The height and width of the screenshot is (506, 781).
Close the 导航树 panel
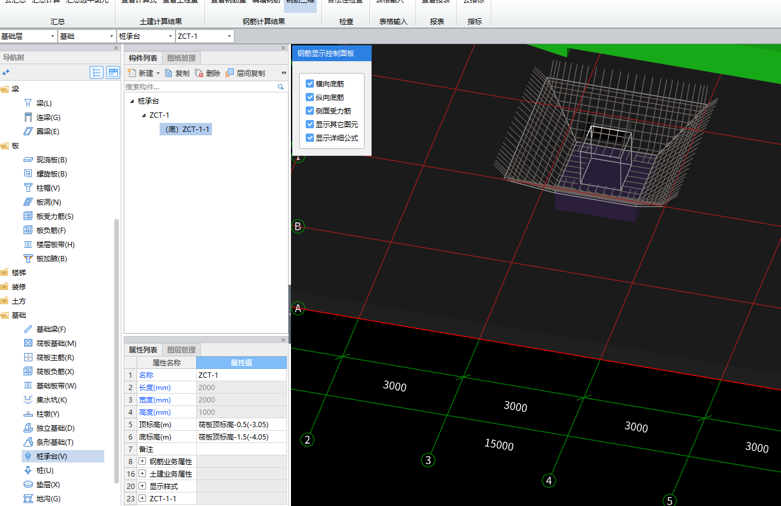[x=116, y=48]
